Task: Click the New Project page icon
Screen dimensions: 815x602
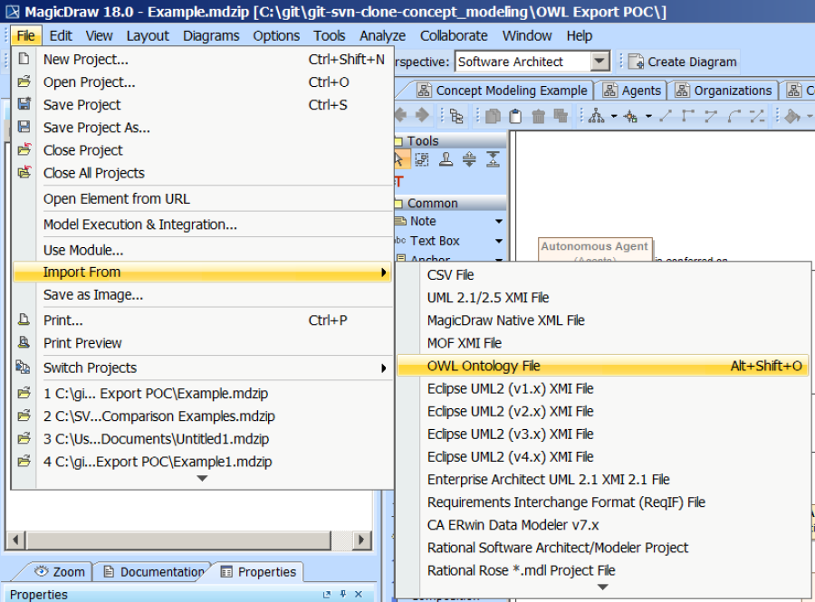Action: click(24, 58)
